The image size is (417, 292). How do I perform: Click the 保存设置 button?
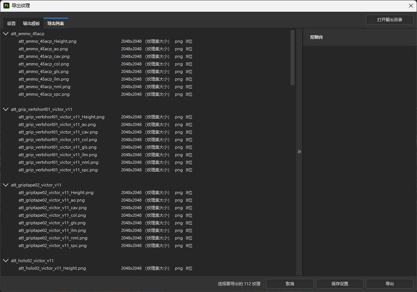[339, 284]
